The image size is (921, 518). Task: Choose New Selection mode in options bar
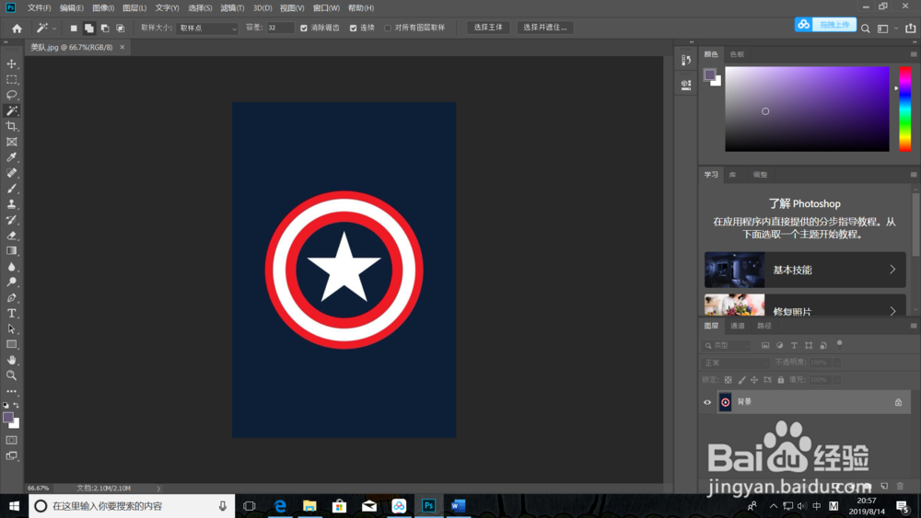pos(74,29)
